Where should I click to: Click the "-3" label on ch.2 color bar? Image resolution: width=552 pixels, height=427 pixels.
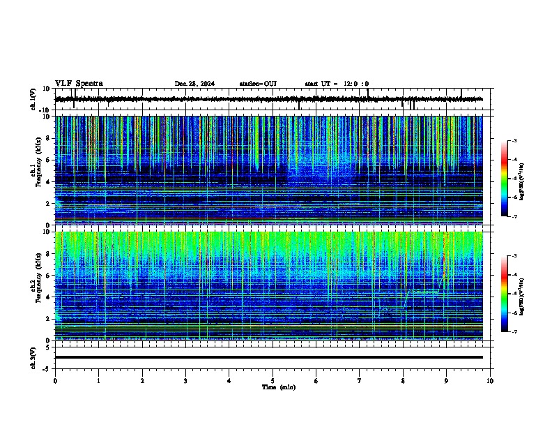tap(514, 256)
